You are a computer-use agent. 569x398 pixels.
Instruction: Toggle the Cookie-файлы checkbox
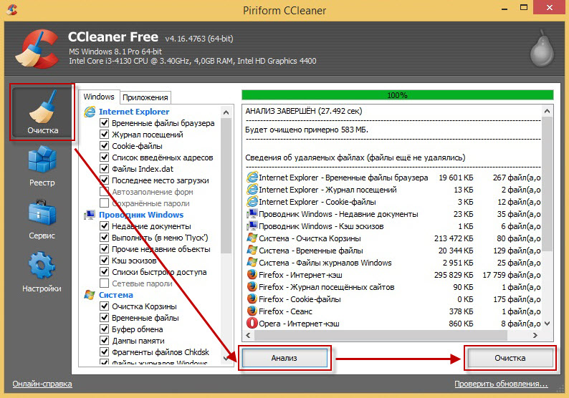105,146
